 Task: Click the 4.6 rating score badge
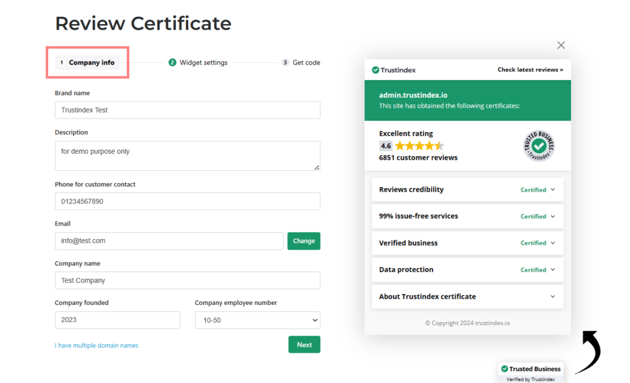(386, 146)
